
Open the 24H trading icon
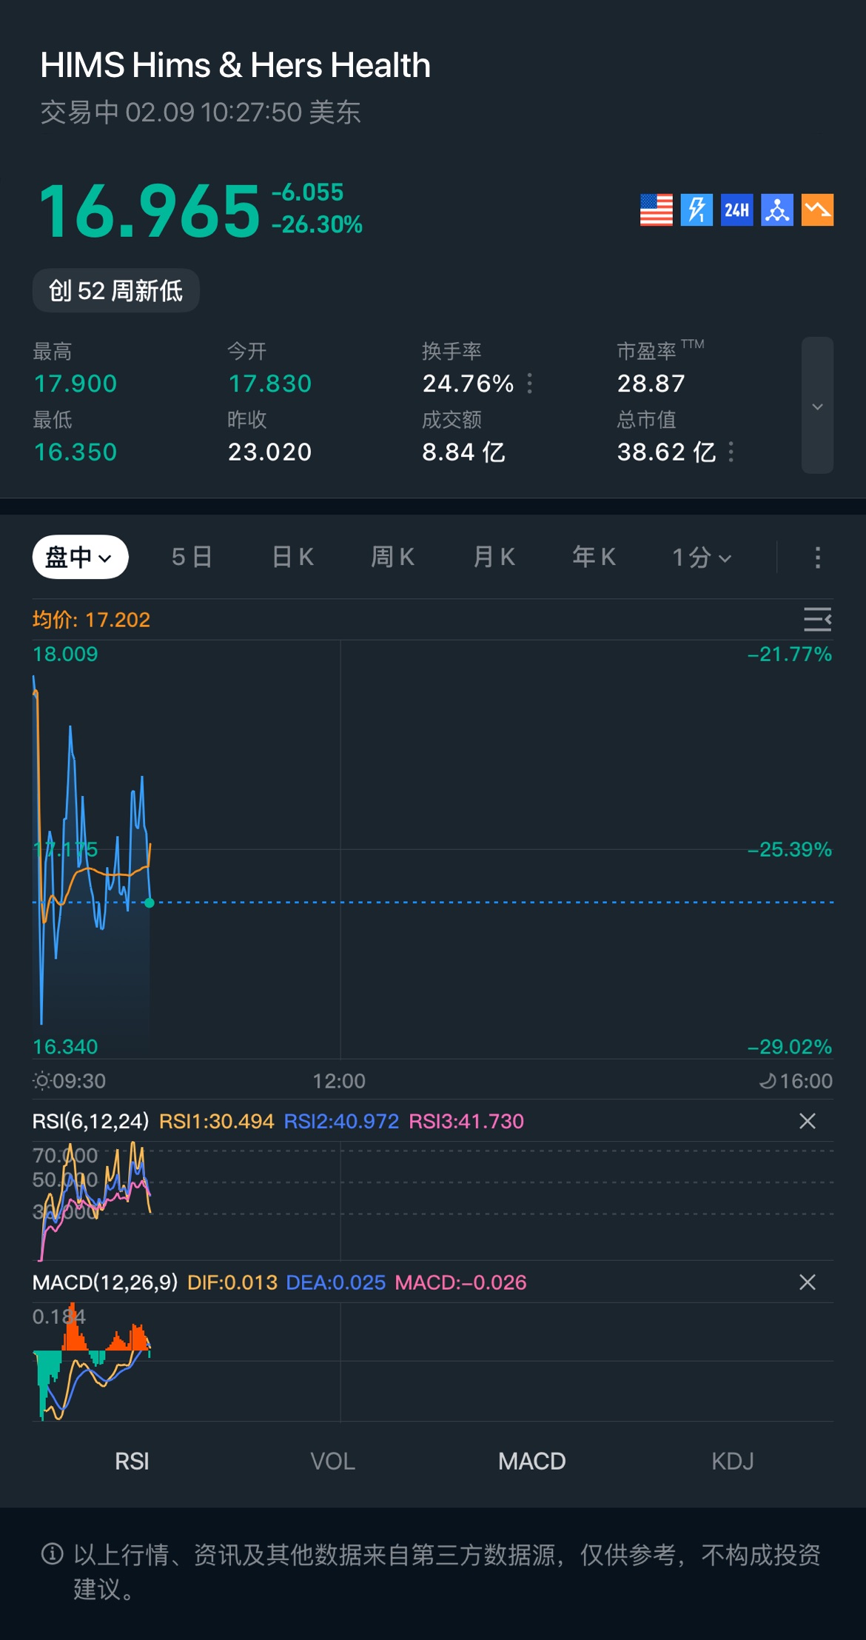click(x=736, y=210)
